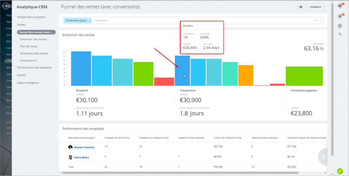Collapse the Ventes section in sidebar
349x176 pixels.
[21, 25]
